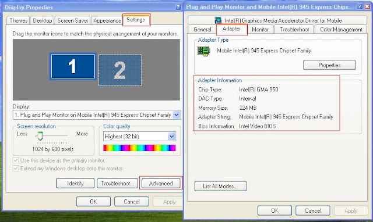This screenshot has height=222, width=373.
Task: Click the help question mark in adapter dialog
Action: [360, 6]
